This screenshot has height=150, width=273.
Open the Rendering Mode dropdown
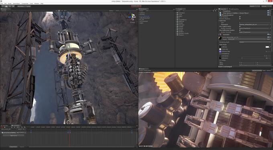pyautogui.click(x=255, y=42)
